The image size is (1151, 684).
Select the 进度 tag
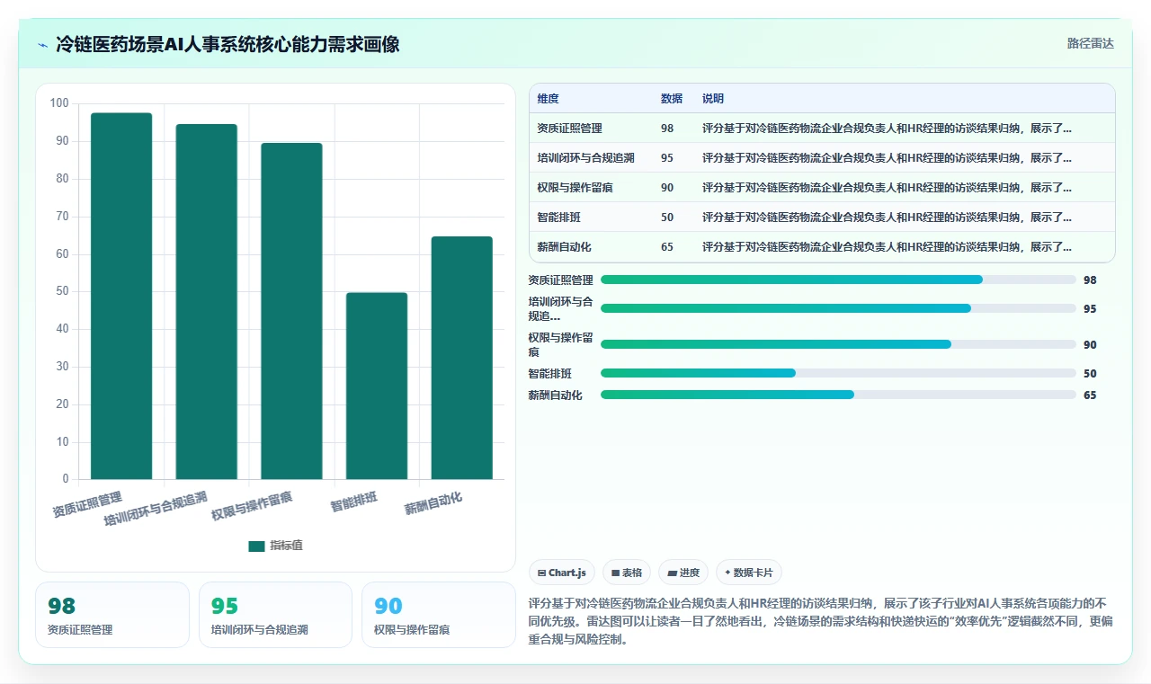pos(683,573)
